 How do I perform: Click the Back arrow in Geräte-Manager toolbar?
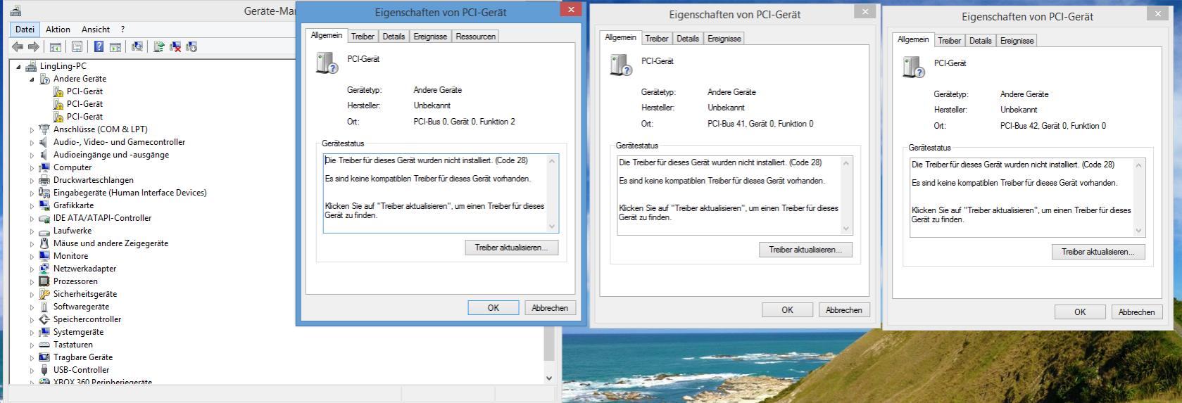pyautogui.click(x=18, y=47)
